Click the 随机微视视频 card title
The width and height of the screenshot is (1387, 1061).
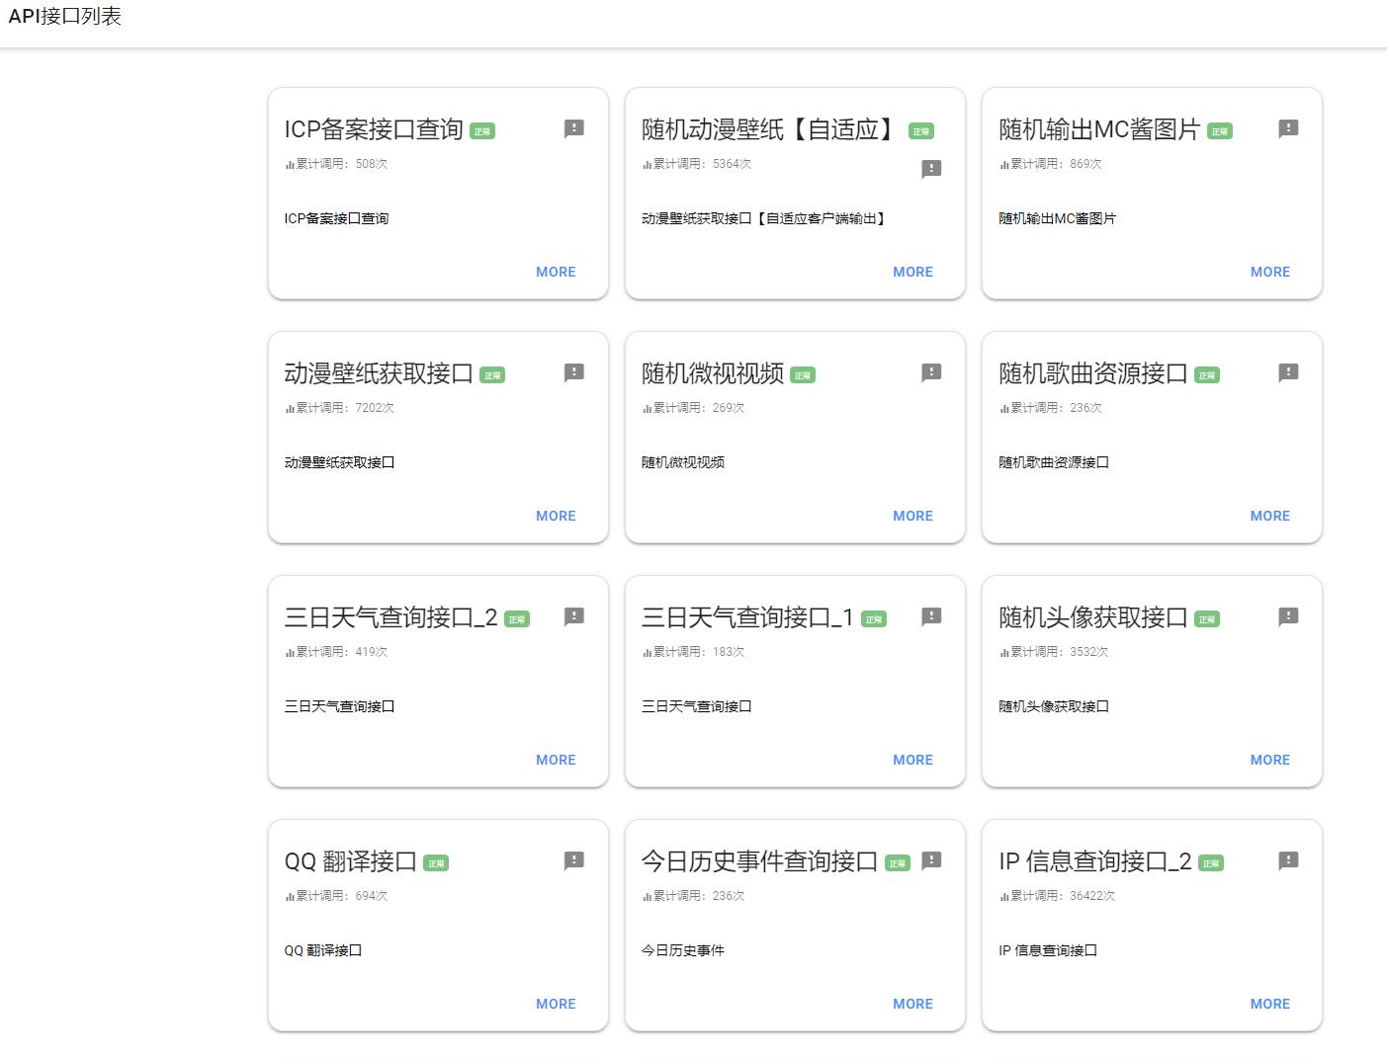tap(712, 373)
